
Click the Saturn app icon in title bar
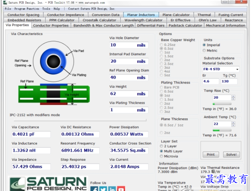[x=5, y=2]
